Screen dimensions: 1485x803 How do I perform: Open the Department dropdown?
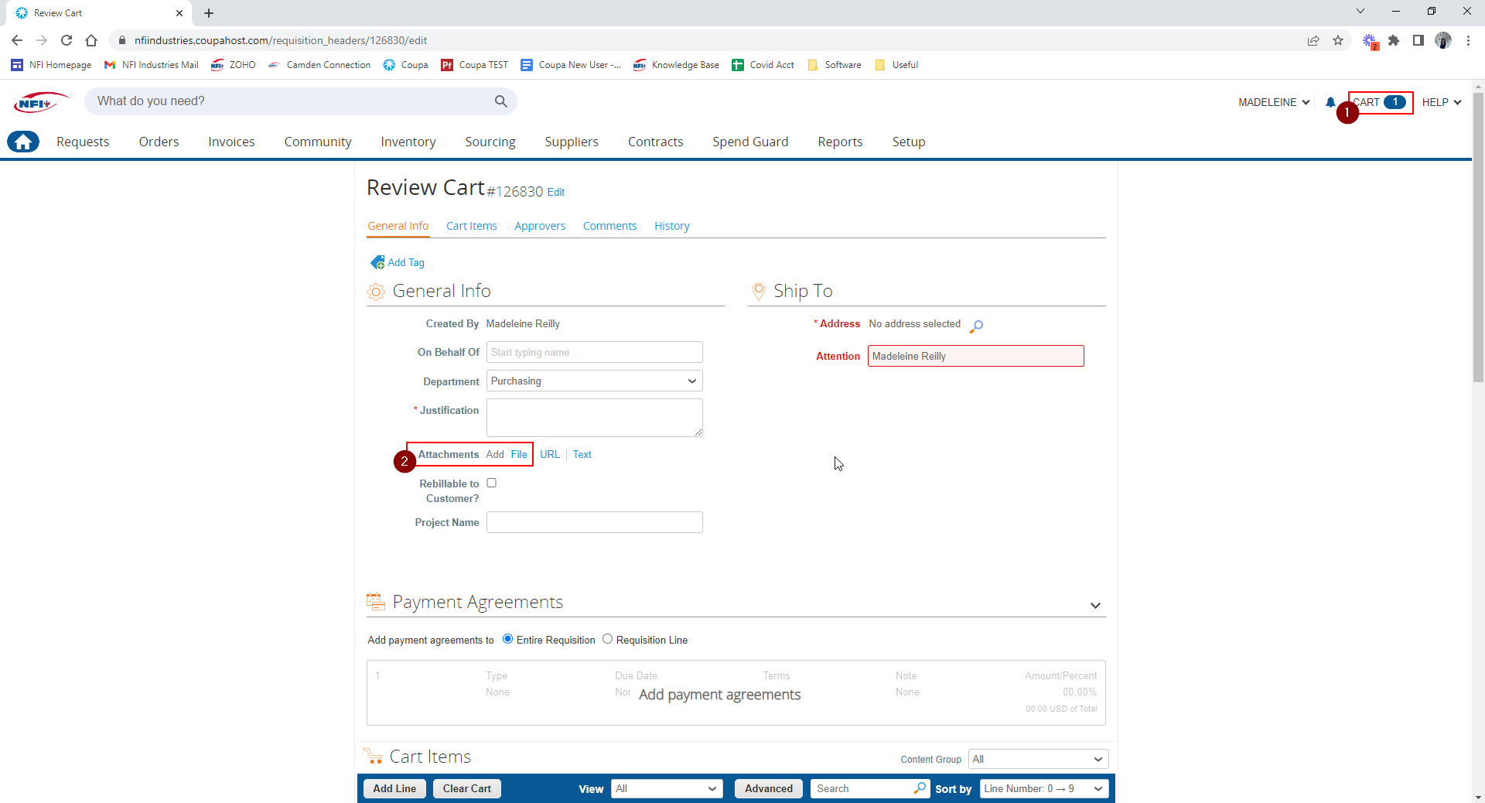[x=594, y=381]
